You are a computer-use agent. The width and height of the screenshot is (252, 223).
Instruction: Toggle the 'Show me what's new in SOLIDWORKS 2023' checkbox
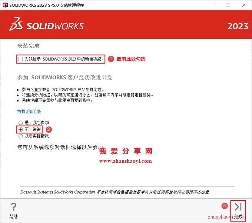point(21,59)
